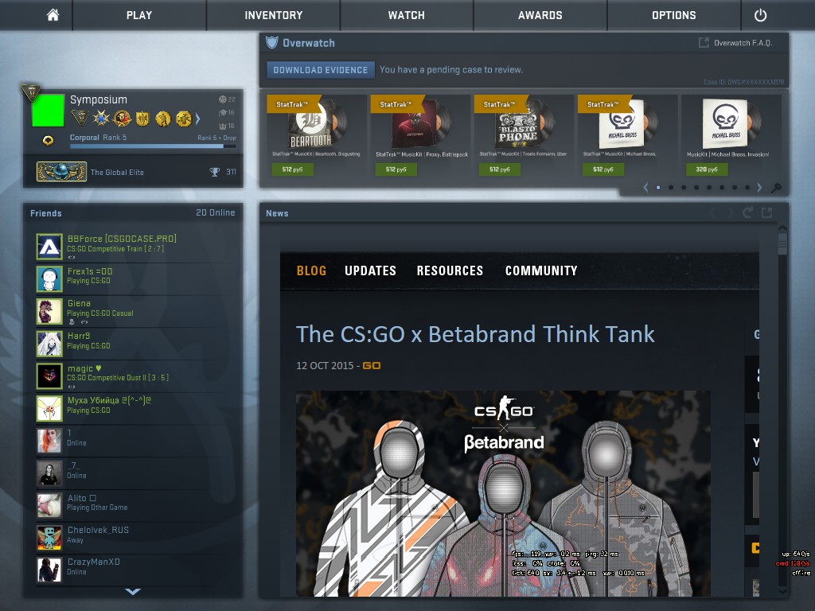Image resolution: width=815 pixels, height=611 pixels.
Task: Click the Overwatch shield icon
Action: pos(272,43)
